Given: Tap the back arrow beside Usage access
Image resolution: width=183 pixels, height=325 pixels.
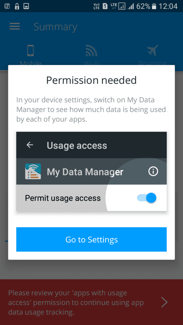Looking at the screenshot, I should point(30,145).
